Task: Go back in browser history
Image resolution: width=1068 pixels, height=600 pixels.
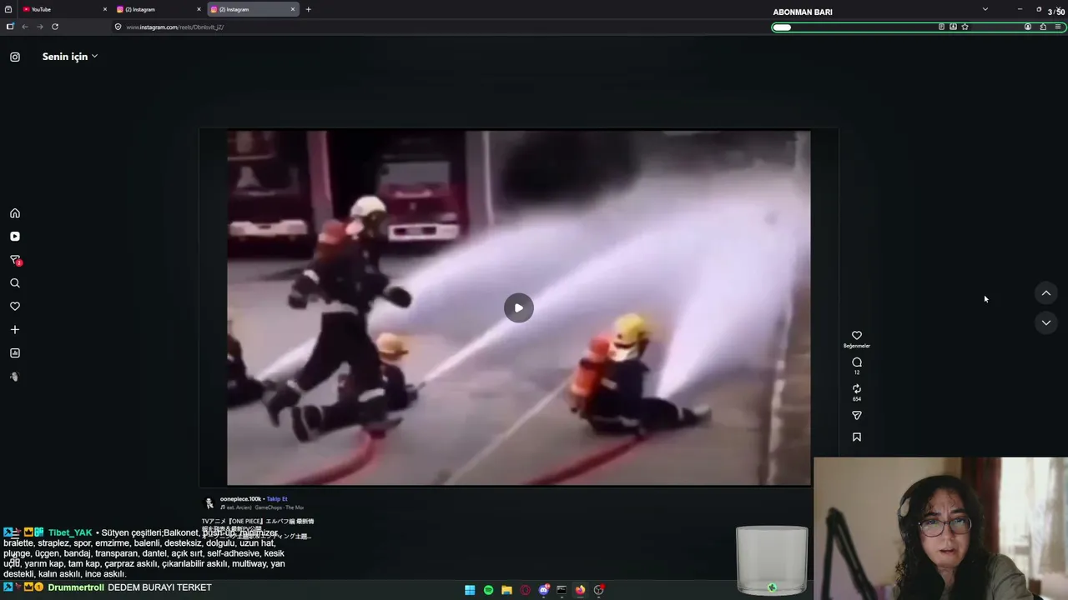Action: tap(25, 27)
